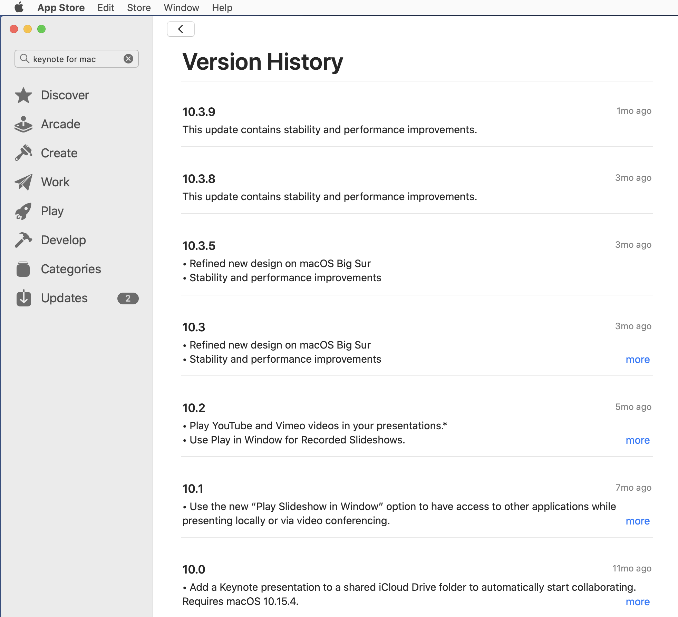Click the Updates badge showing 2

coord(128,298)
